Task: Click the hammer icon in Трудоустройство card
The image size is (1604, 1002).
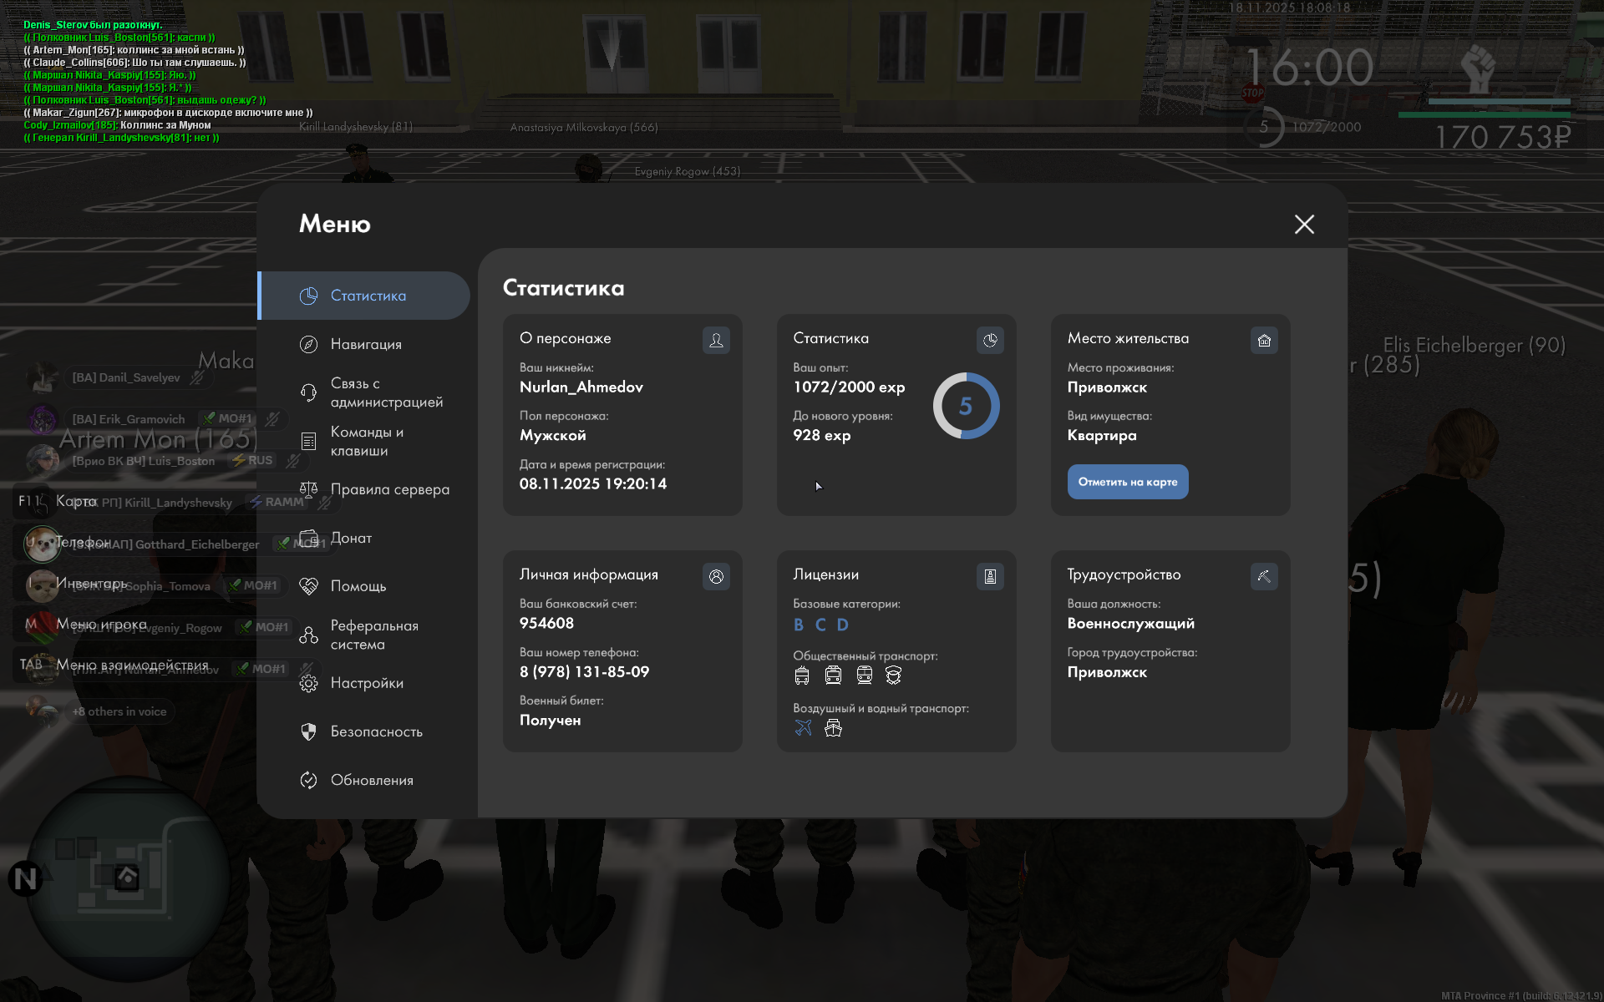Action: (x=1264, y=576)
